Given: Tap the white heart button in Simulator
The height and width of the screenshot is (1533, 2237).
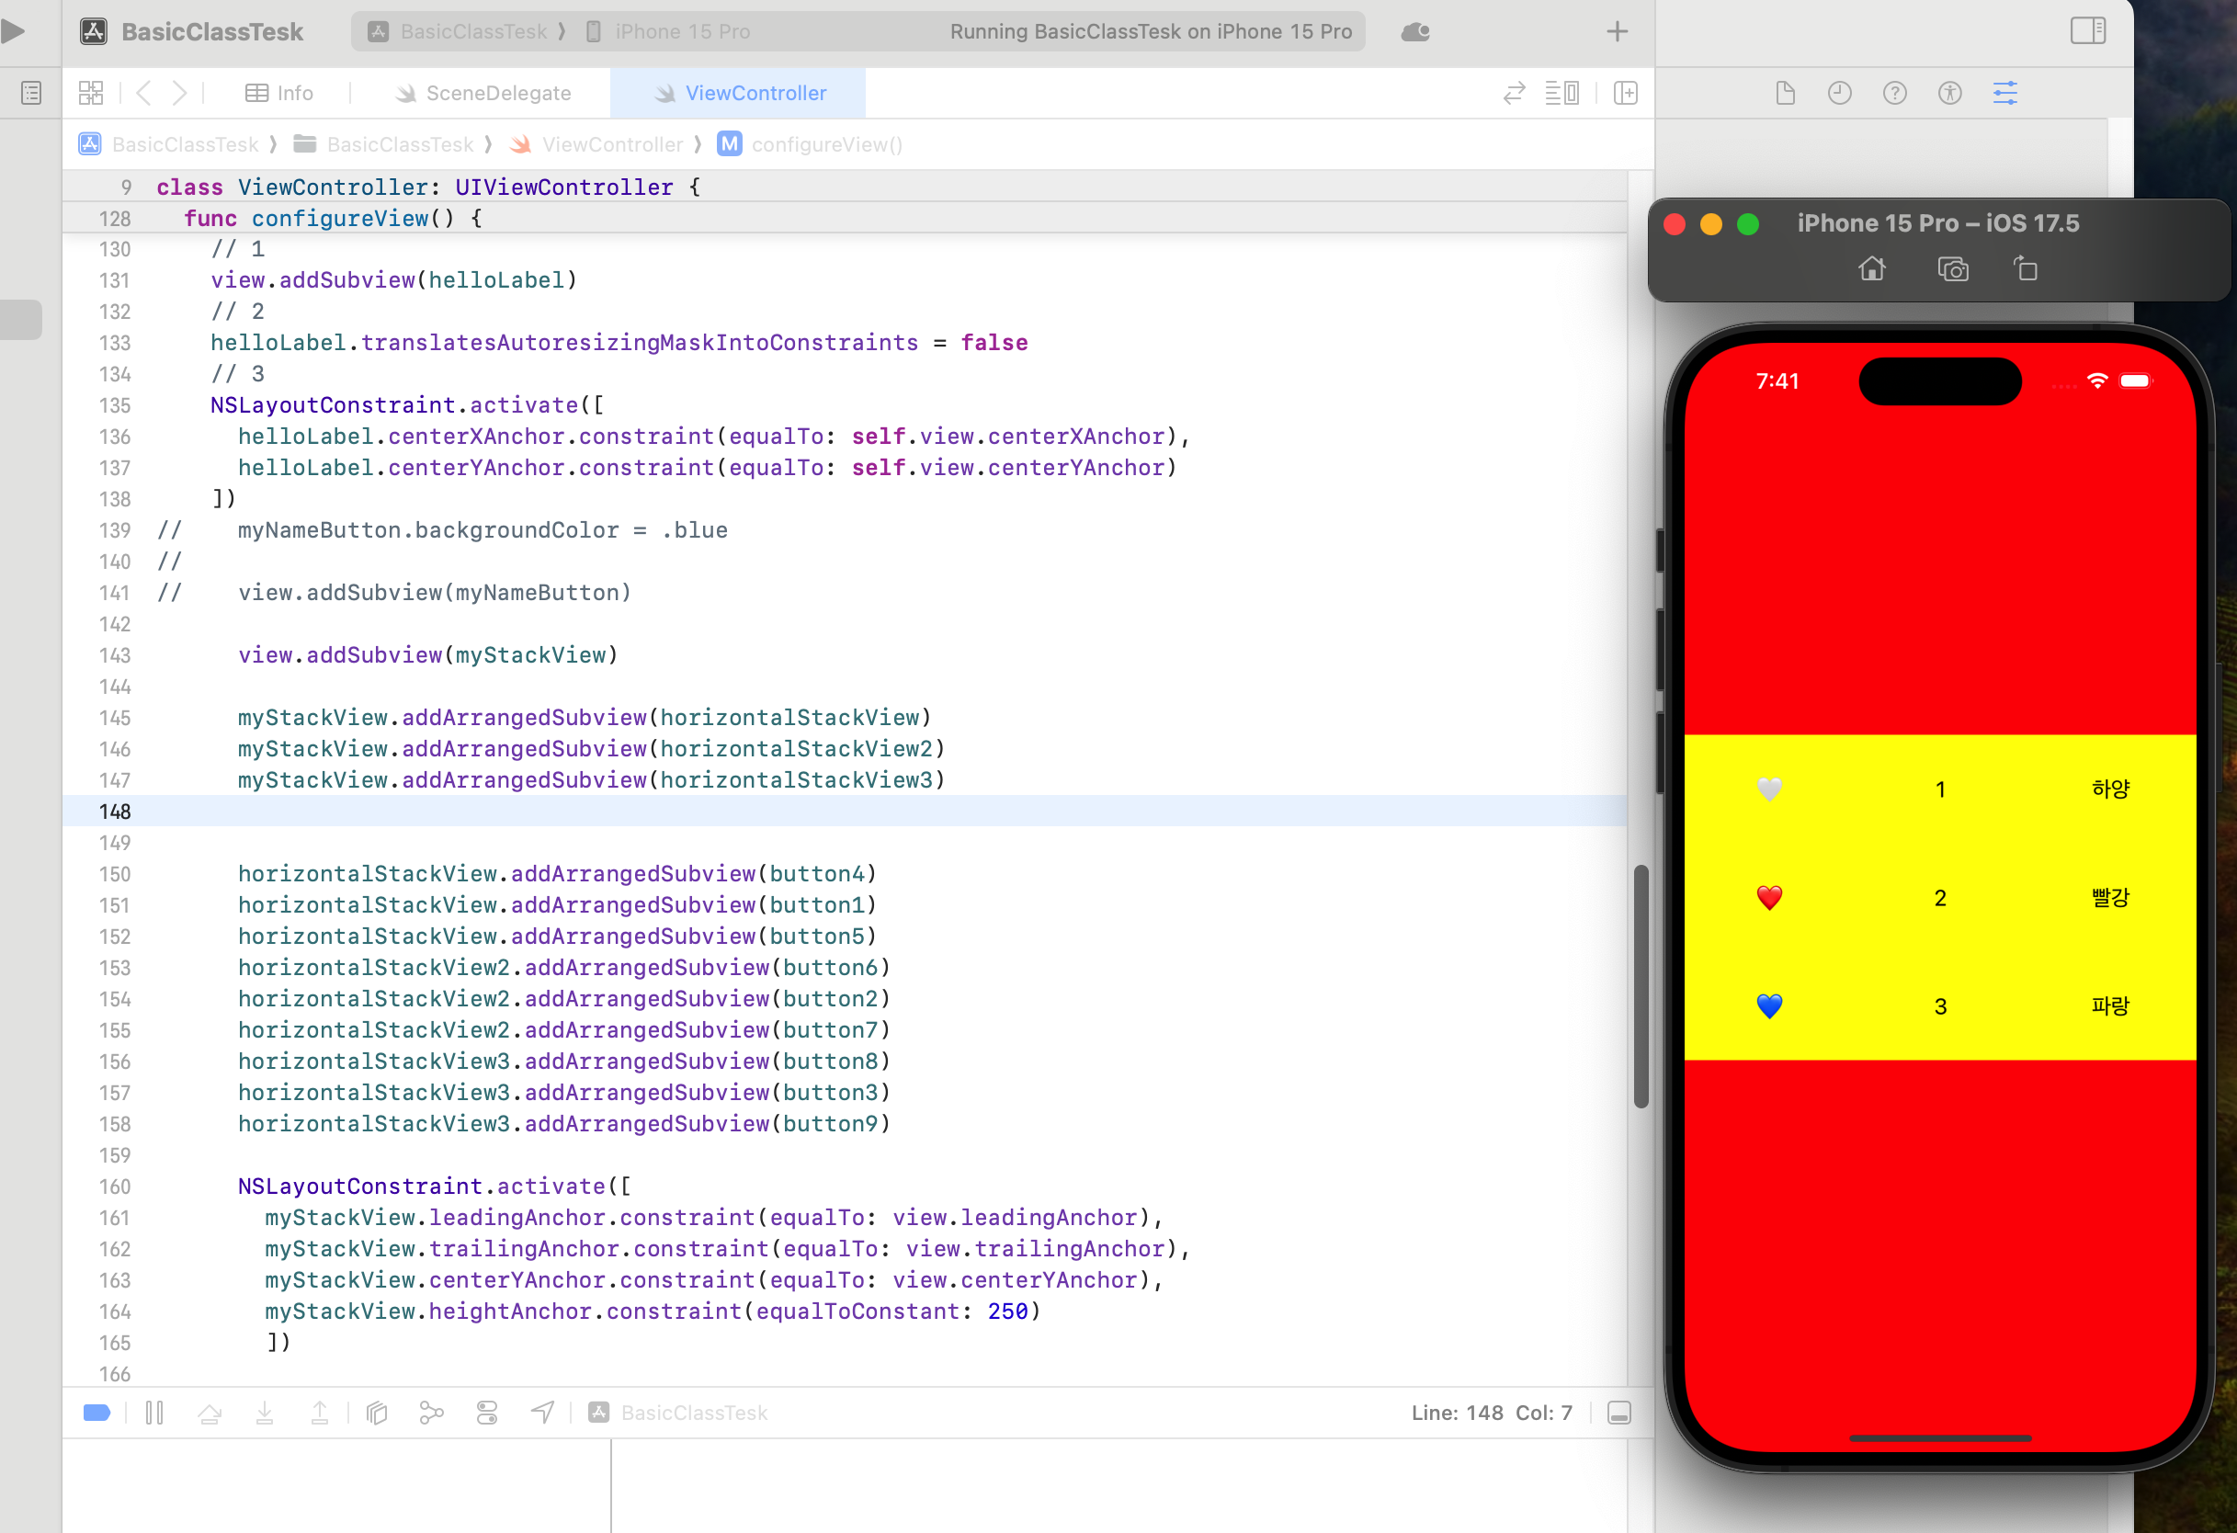Looking at the screenshot, I should [x=1769, y=789].
